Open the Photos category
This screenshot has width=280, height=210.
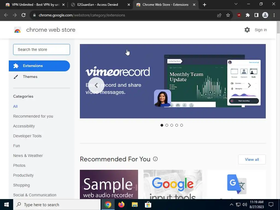point(19,165)
